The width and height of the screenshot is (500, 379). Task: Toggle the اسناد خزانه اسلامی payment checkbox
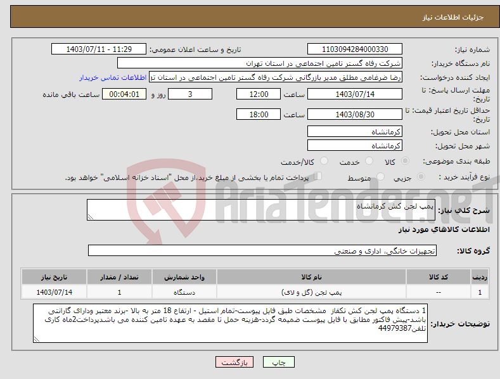(x=317, y=176)
